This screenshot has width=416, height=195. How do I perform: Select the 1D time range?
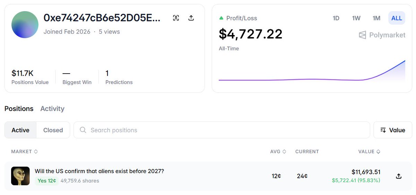[x=336, y=18]
